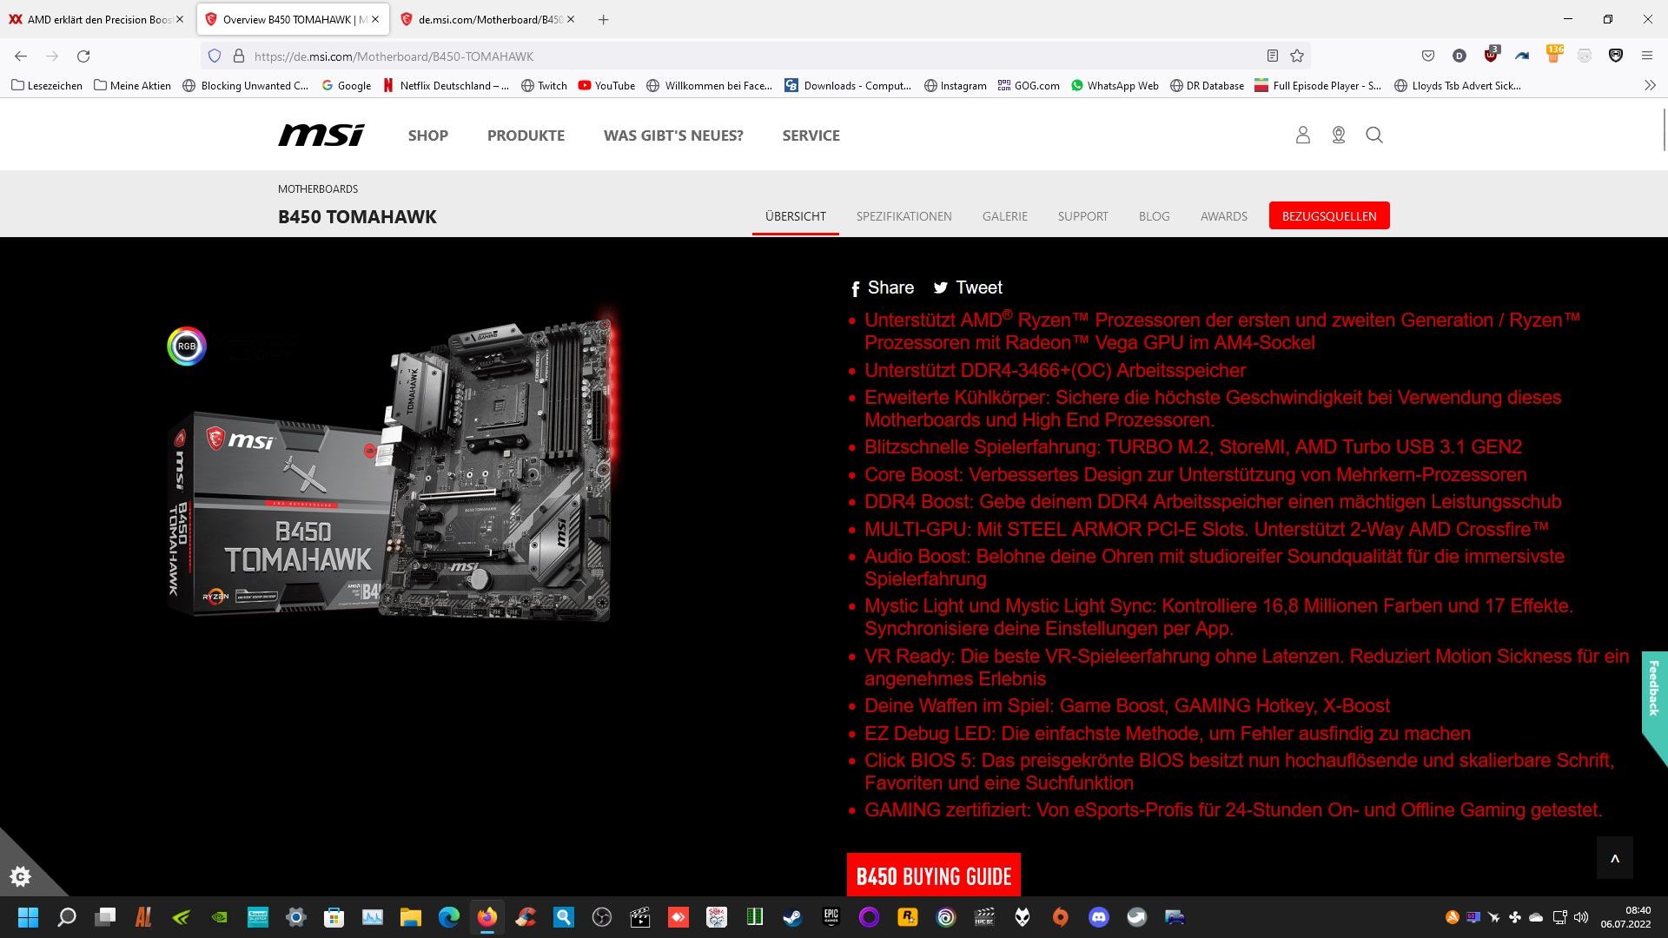Bookmark page with star icon
1668x938 pixels.
(x=1296, y=56)
